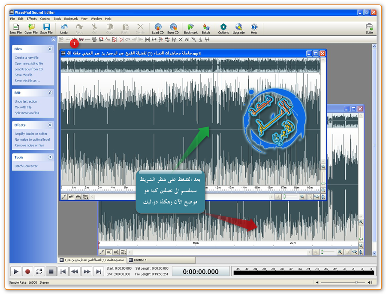Click the Copy toolbar icon
Screen dimensions: 386x294
pos(110,29)
